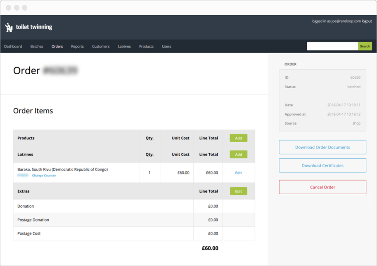Viewport: 377px width, 266px height.
Task: Open the Dashboard section
Action: point(13,46)
